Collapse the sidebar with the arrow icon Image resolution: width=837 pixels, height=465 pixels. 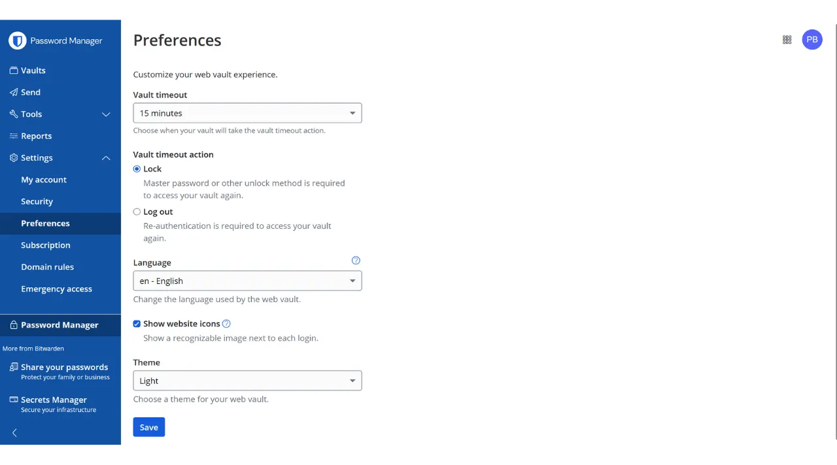point(14,433)
